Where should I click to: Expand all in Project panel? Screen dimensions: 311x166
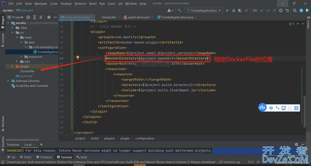click(x=35, y=17)
